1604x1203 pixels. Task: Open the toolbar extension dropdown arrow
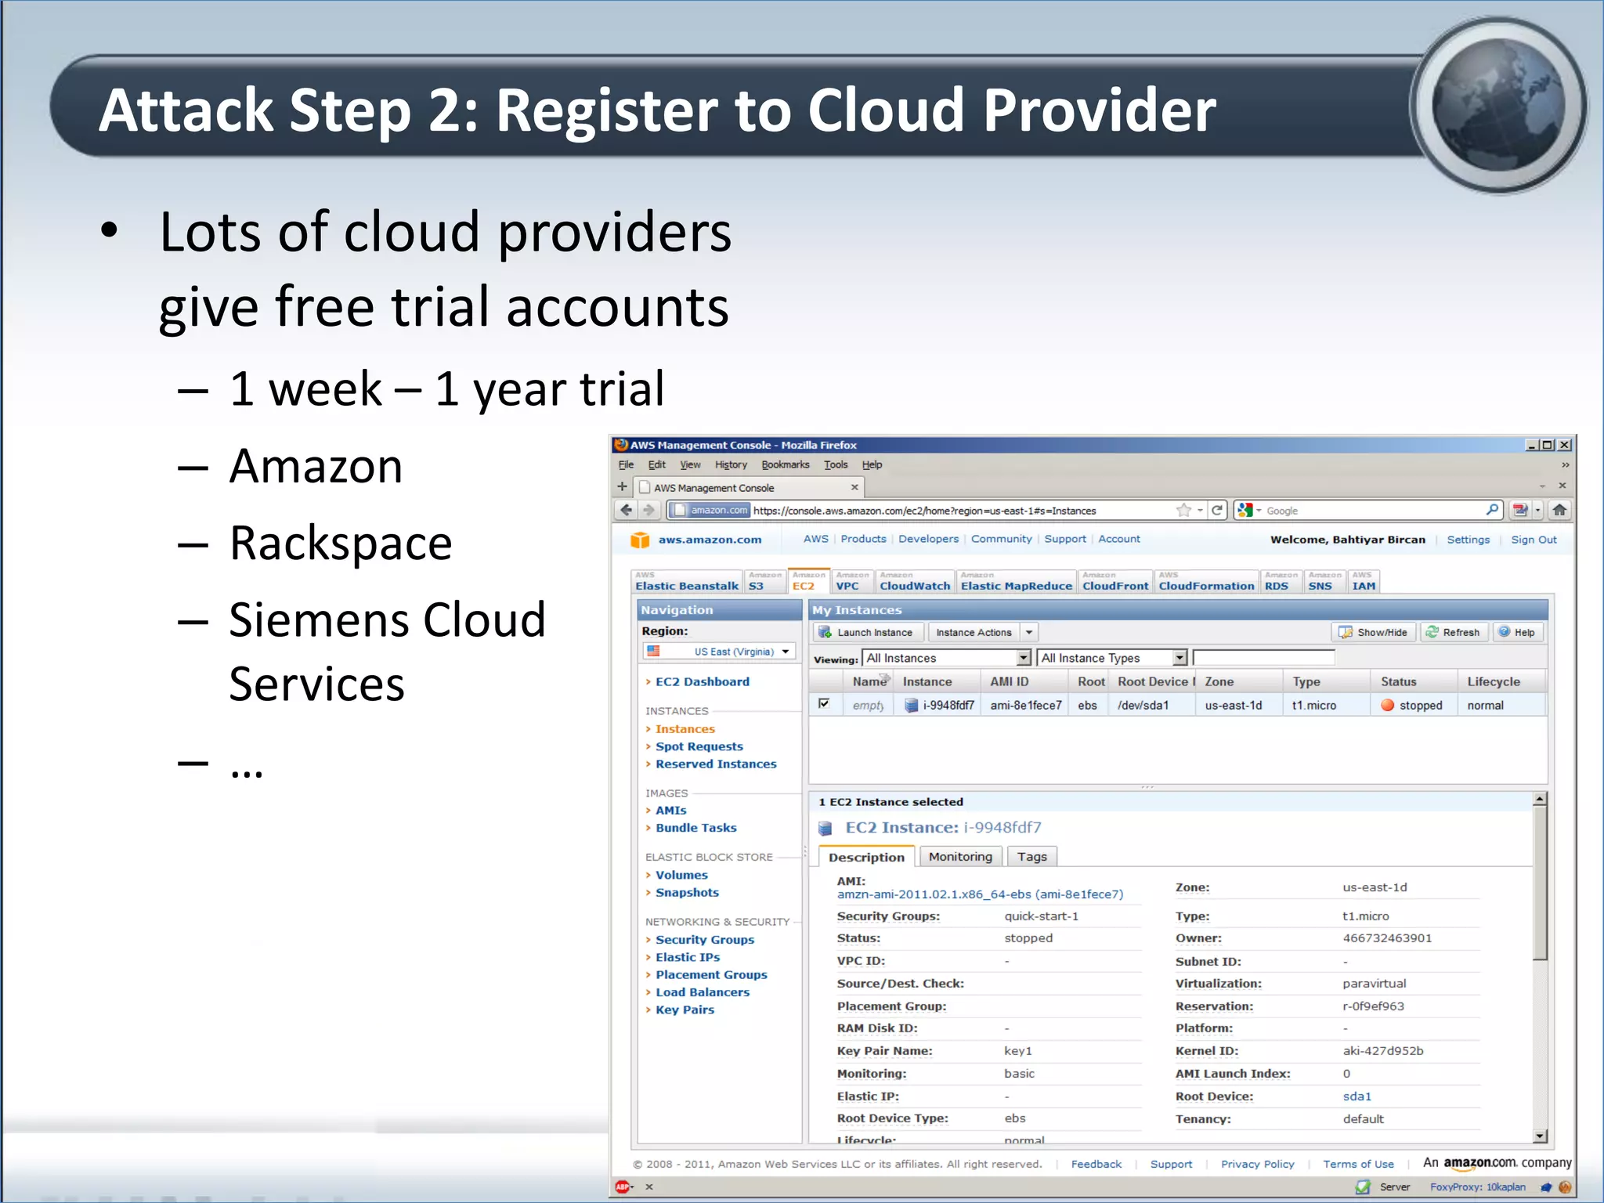(1537, 510)
